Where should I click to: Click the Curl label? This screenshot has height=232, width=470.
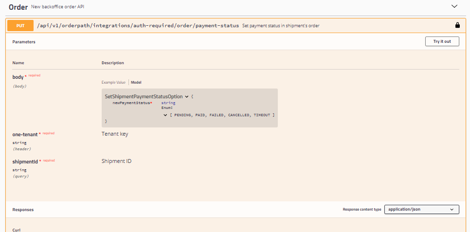pyautogui.click(x=16, y=230)
